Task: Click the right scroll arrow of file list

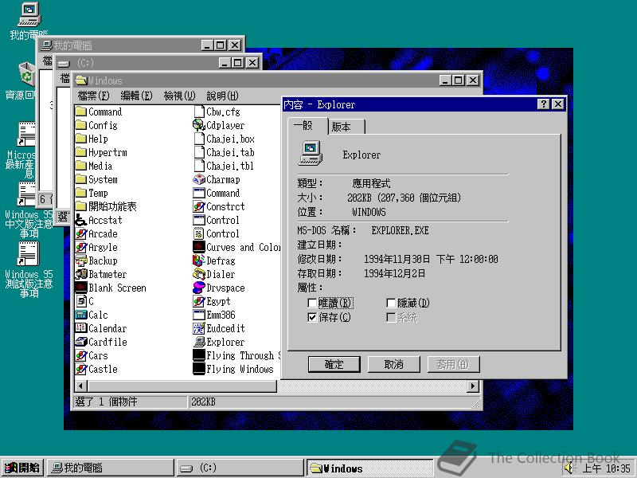Action: coord(472,386)
